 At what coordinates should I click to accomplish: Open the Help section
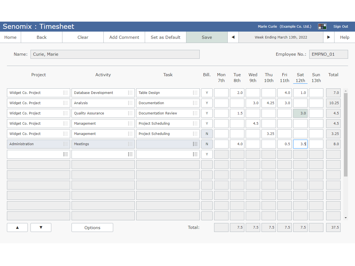345,37
